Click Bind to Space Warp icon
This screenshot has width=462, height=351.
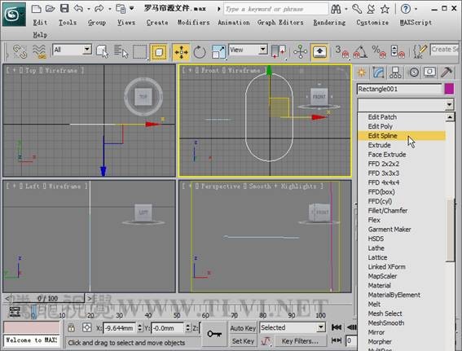(x=39, y=51)
